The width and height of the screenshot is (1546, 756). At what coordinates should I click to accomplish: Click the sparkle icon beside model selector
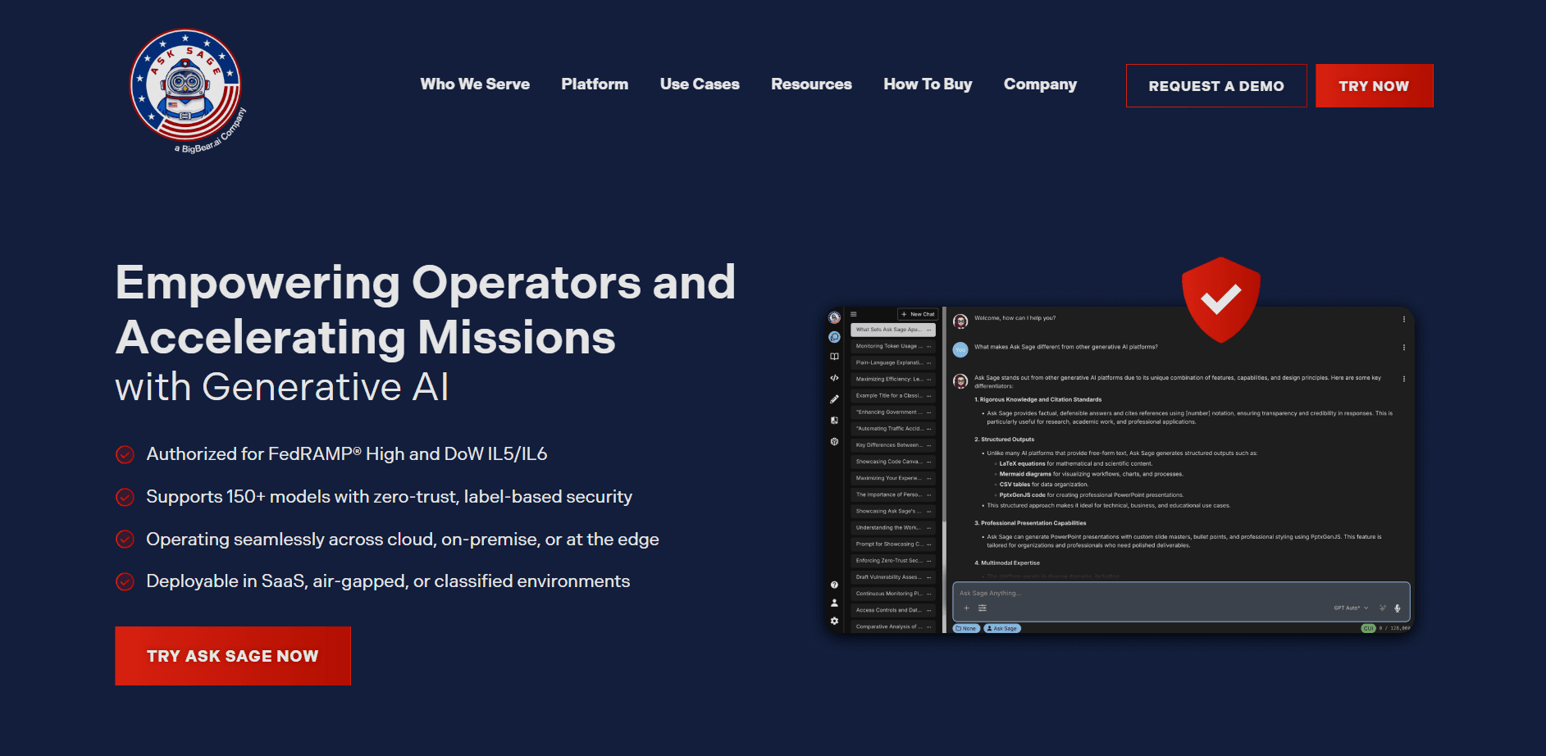[1383, 608]
